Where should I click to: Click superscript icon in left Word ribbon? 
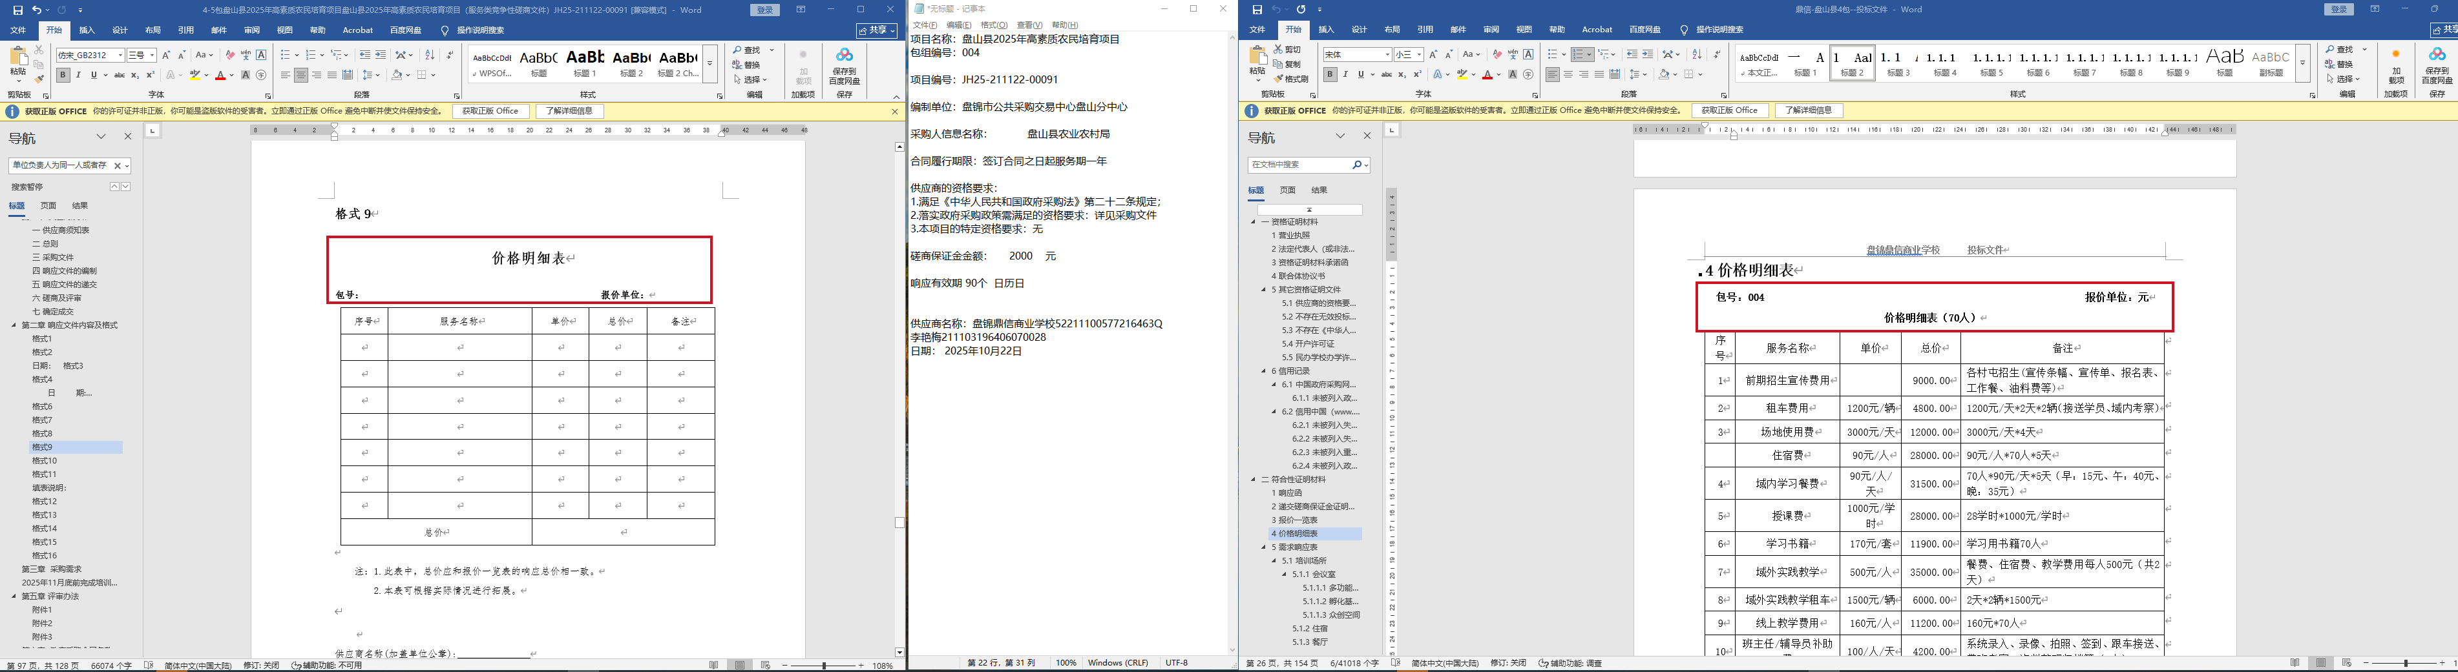(150, 76)
